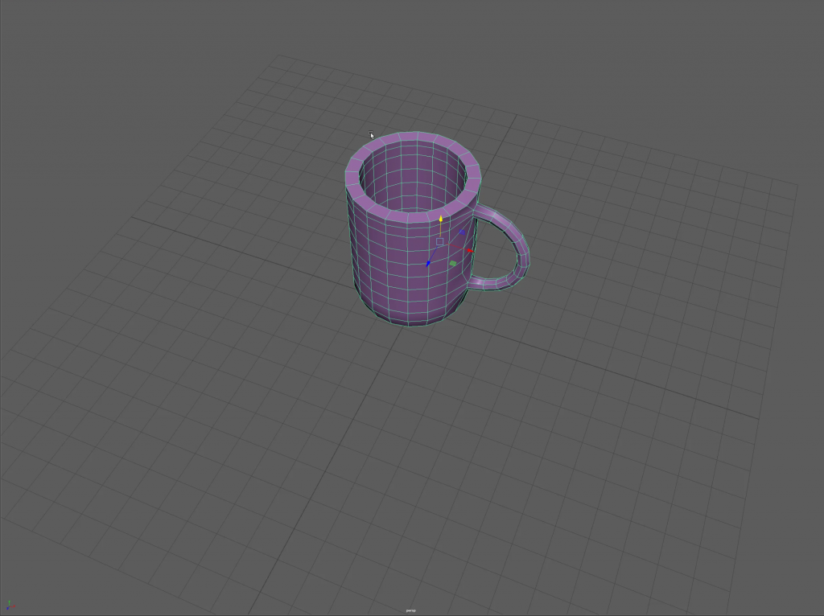Click the blue plane handle of the manipulator

coord(462,232)
